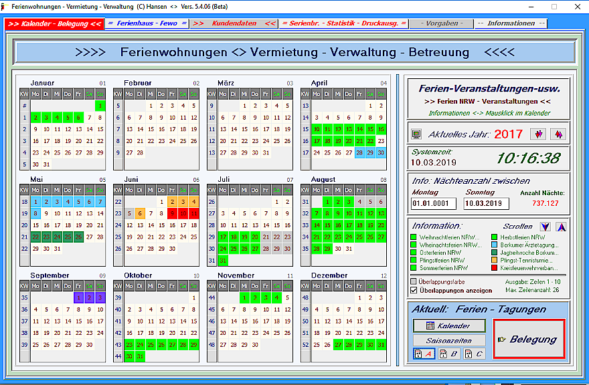Image resolution: width=589 pixels, height=385 pixels.
Task: Open the Ferienhaus - Fewo tab
Action: tap(147, 23)
